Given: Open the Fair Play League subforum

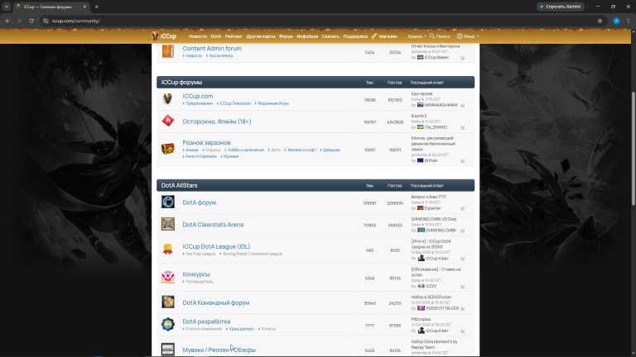Looking at the screenshot, I should coord(200,255).
